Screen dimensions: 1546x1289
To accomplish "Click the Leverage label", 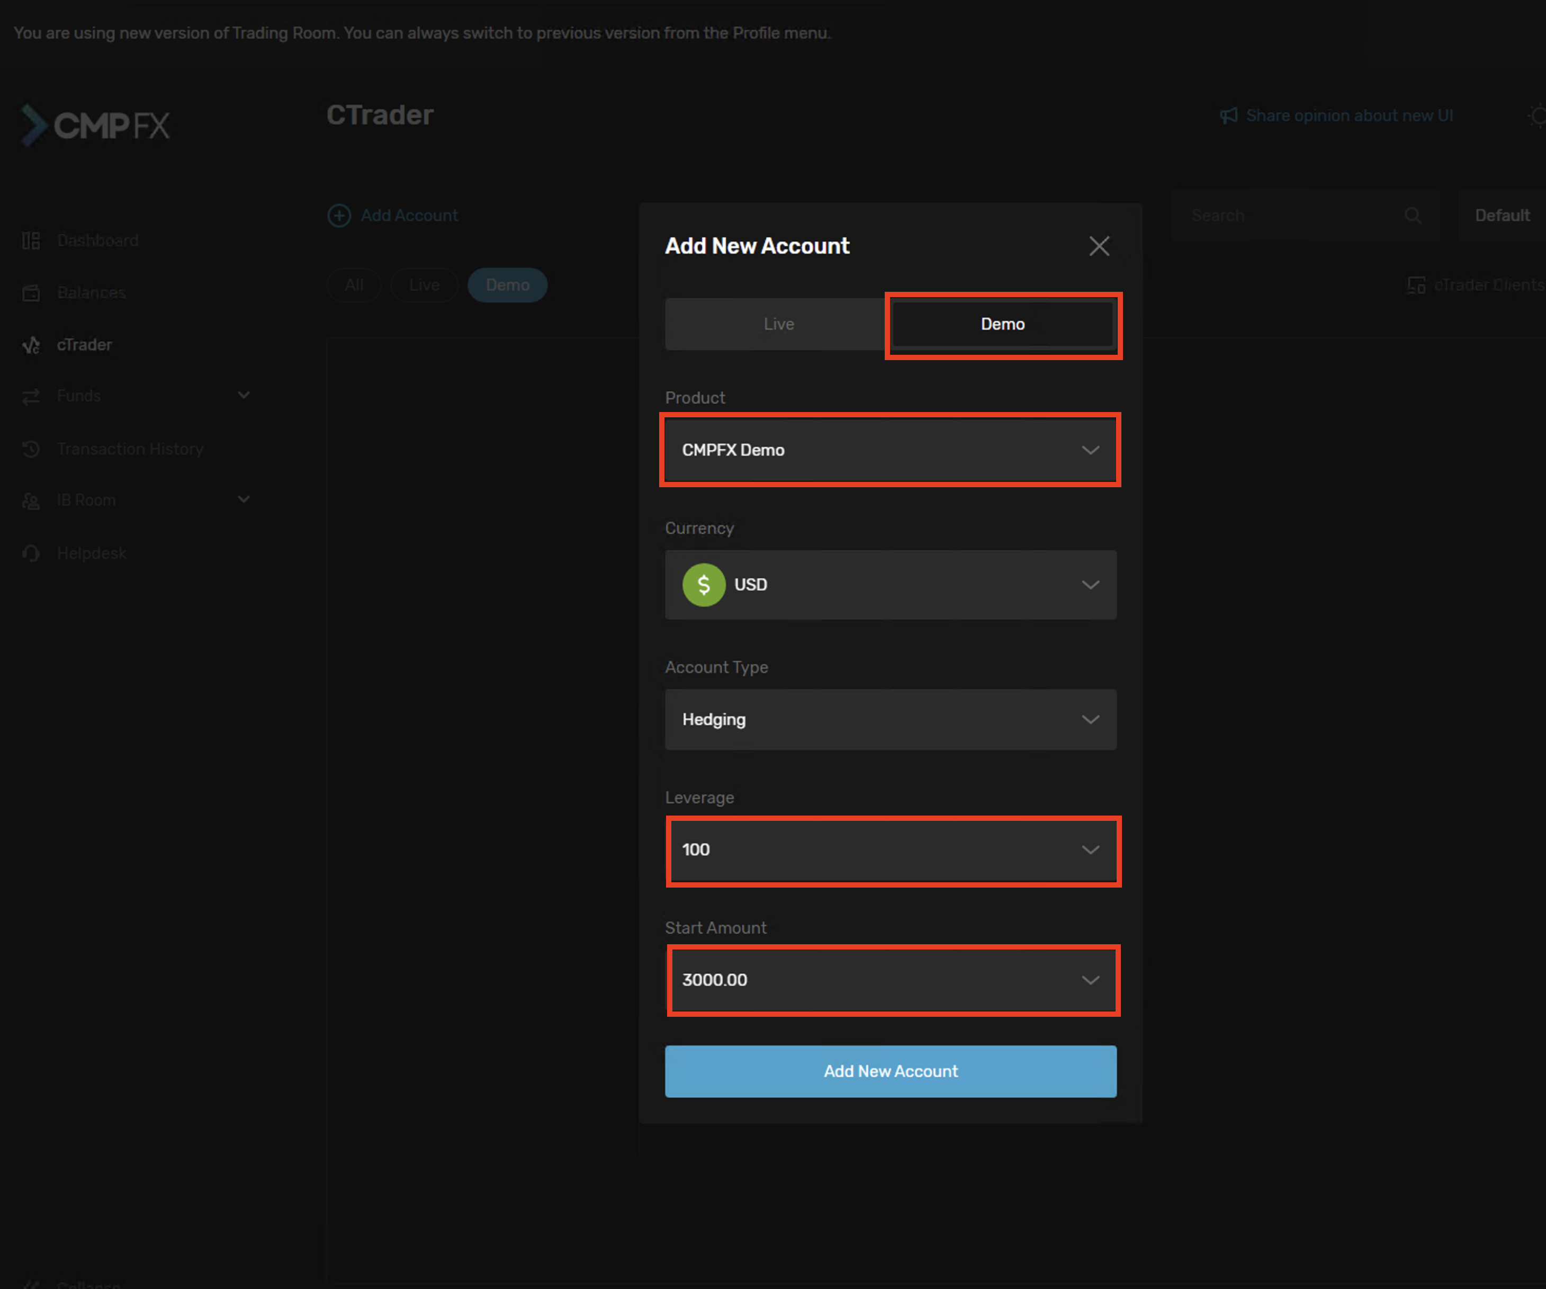I will (699, 798).
